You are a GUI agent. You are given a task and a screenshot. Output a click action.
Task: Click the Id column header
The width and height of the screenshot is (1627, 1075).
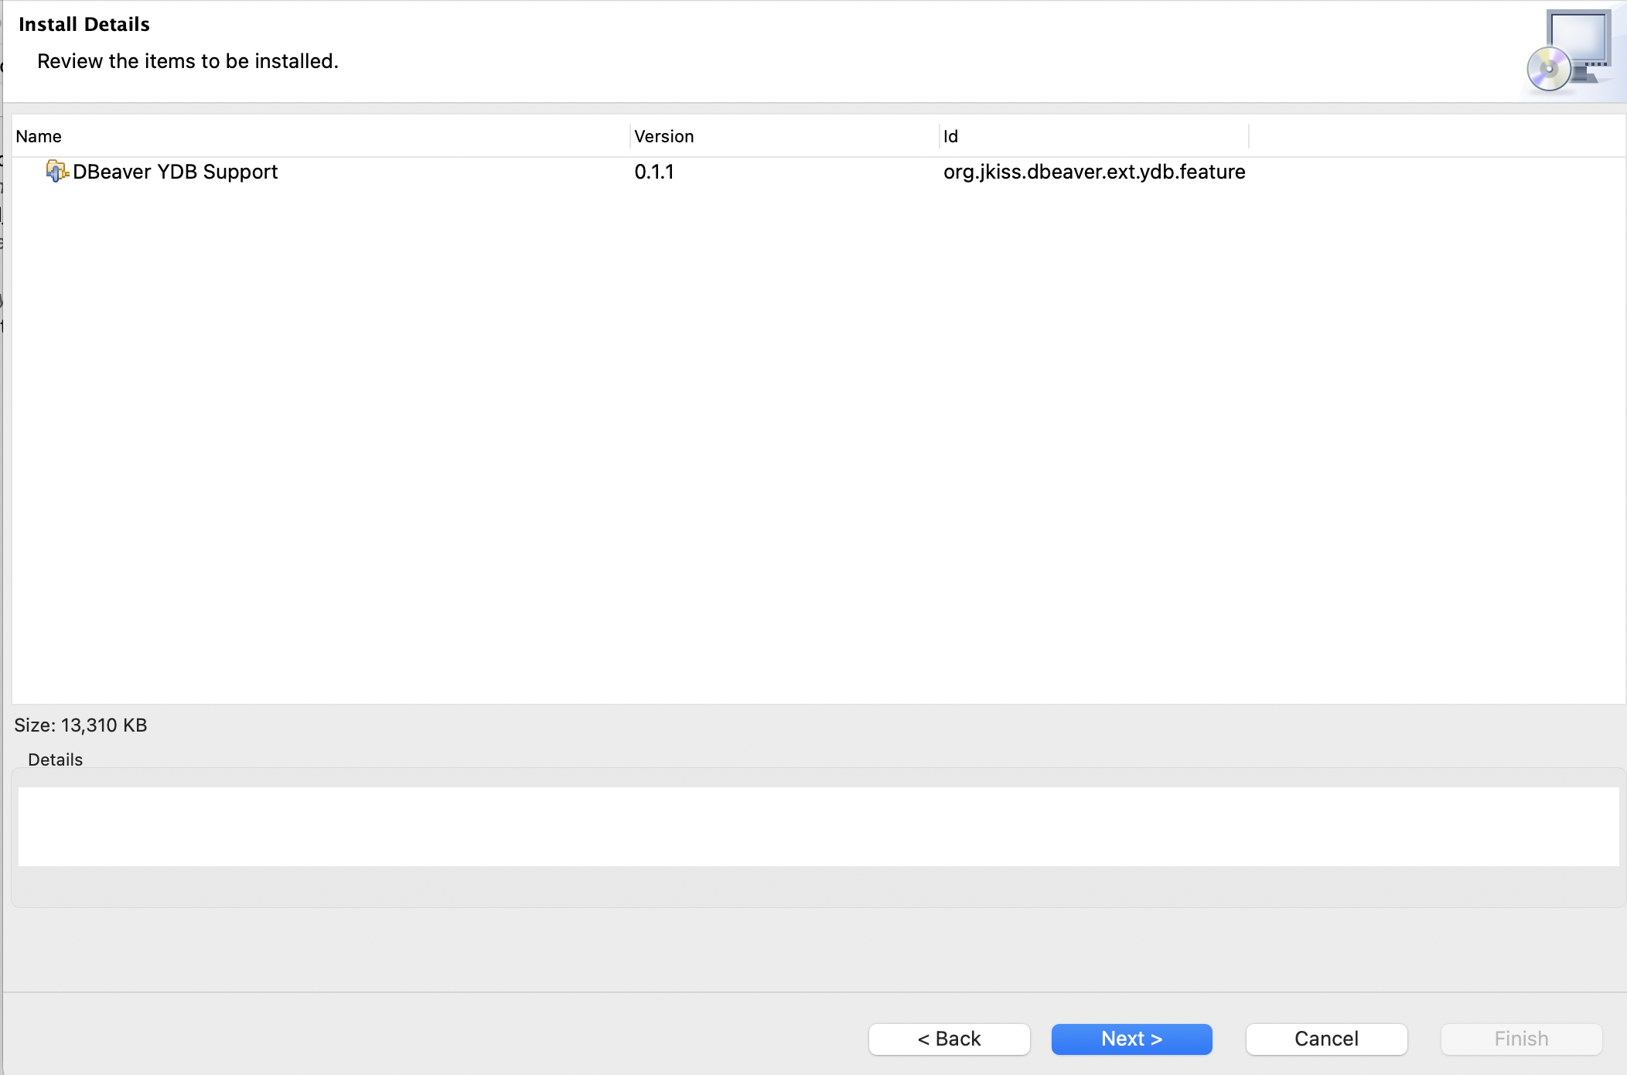[x=1094, y=136]
